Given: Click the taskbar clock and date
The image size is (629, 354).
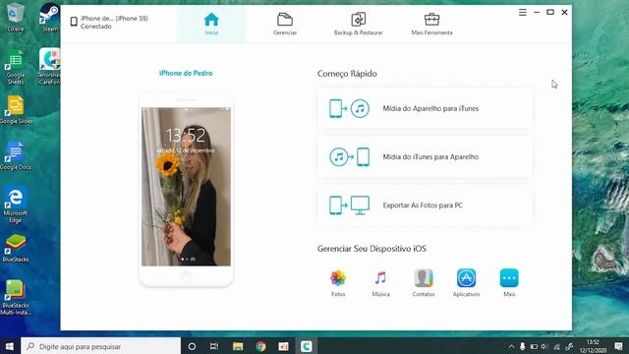Looking at the screenshot, I should (593, 346).
